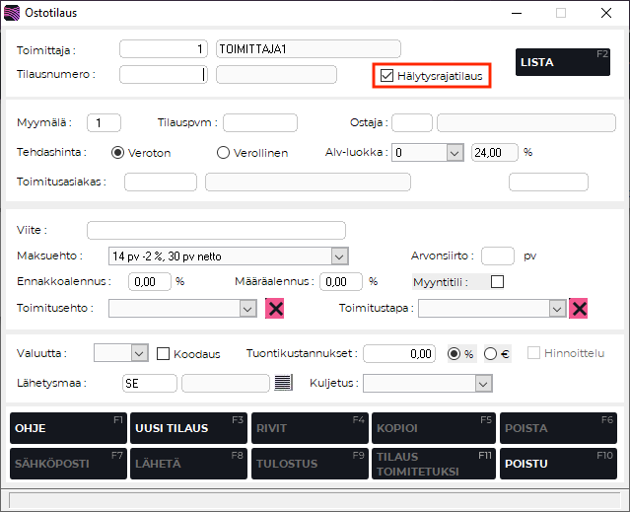Open the Alv-luokka dropdown
630x512 pixels.
454,153
